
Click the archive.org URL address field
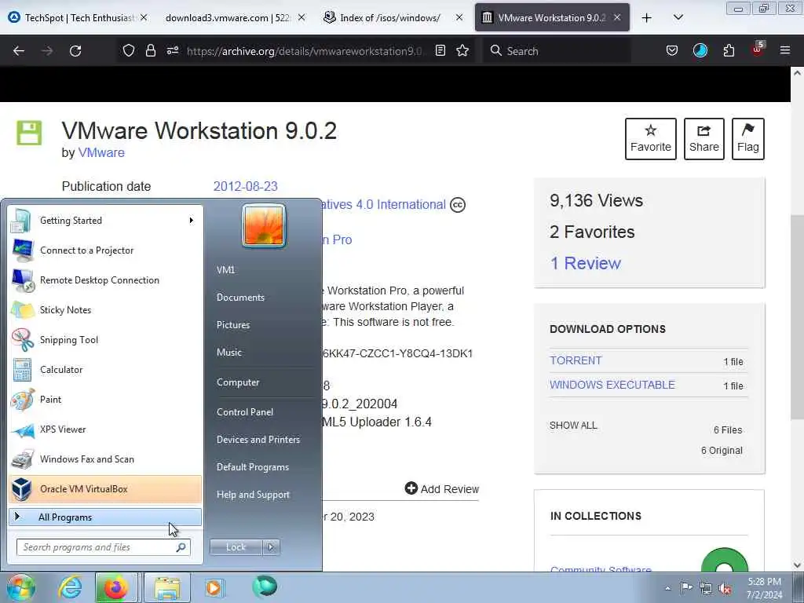305,51
